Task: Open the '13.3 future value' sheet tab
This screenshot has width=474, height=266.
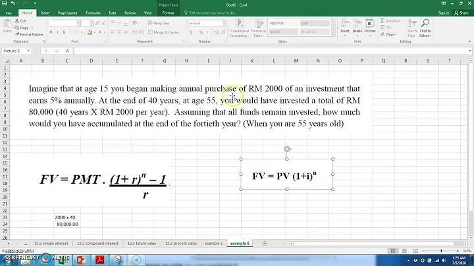Action: (x=142, y=244)
